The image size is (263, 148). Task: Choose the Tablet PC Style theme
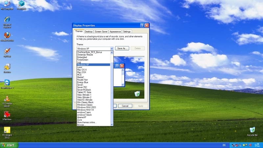coord(93,92)
